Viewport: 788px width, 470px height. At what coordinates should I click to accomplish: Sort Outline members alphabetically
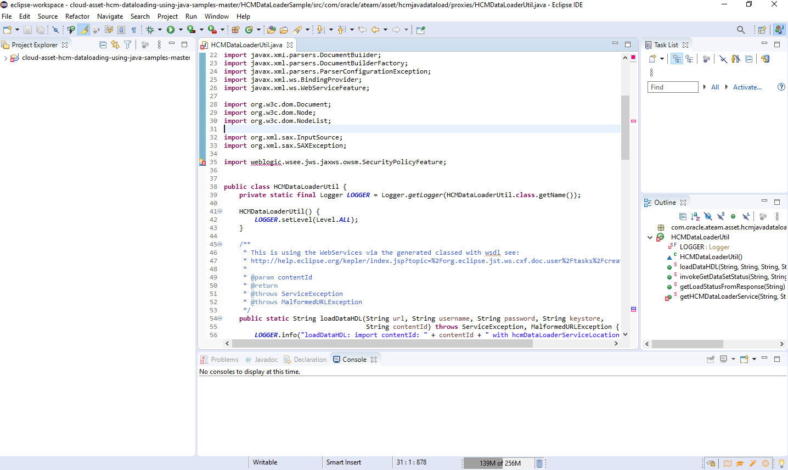click(x=695, y=216)
